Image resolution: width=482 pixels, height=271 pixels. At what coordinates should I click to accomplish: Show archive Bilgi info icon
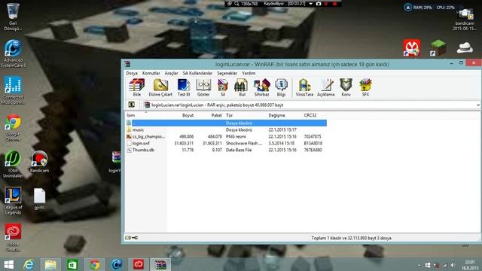pos(281,87)
